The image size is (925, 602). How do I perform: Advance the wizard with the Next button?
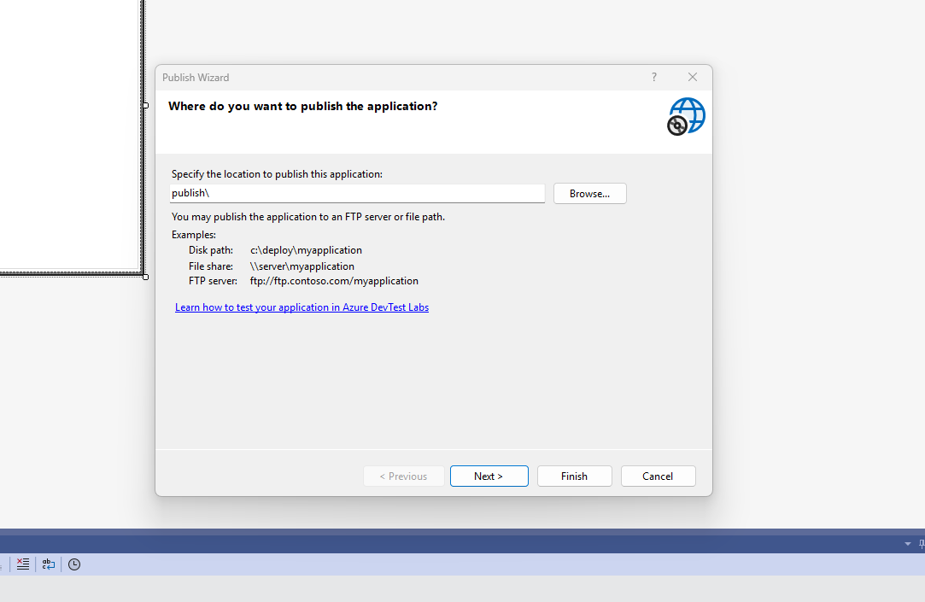click(x=489, y=476)
